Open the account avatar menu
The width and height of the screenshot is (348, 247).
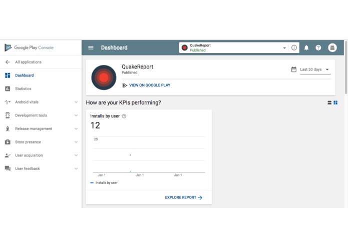tap(332, 47)
